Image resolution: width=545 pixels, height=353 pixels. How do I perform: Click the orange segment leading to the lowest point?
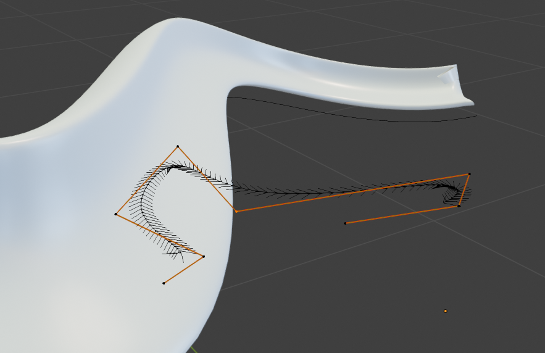tap(183, 270)
